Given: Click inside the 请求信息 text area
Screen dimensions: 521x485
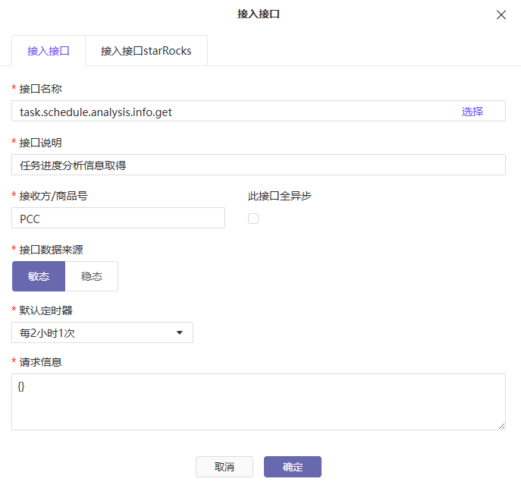Looking at the screenshot, I should click(258, 402).
